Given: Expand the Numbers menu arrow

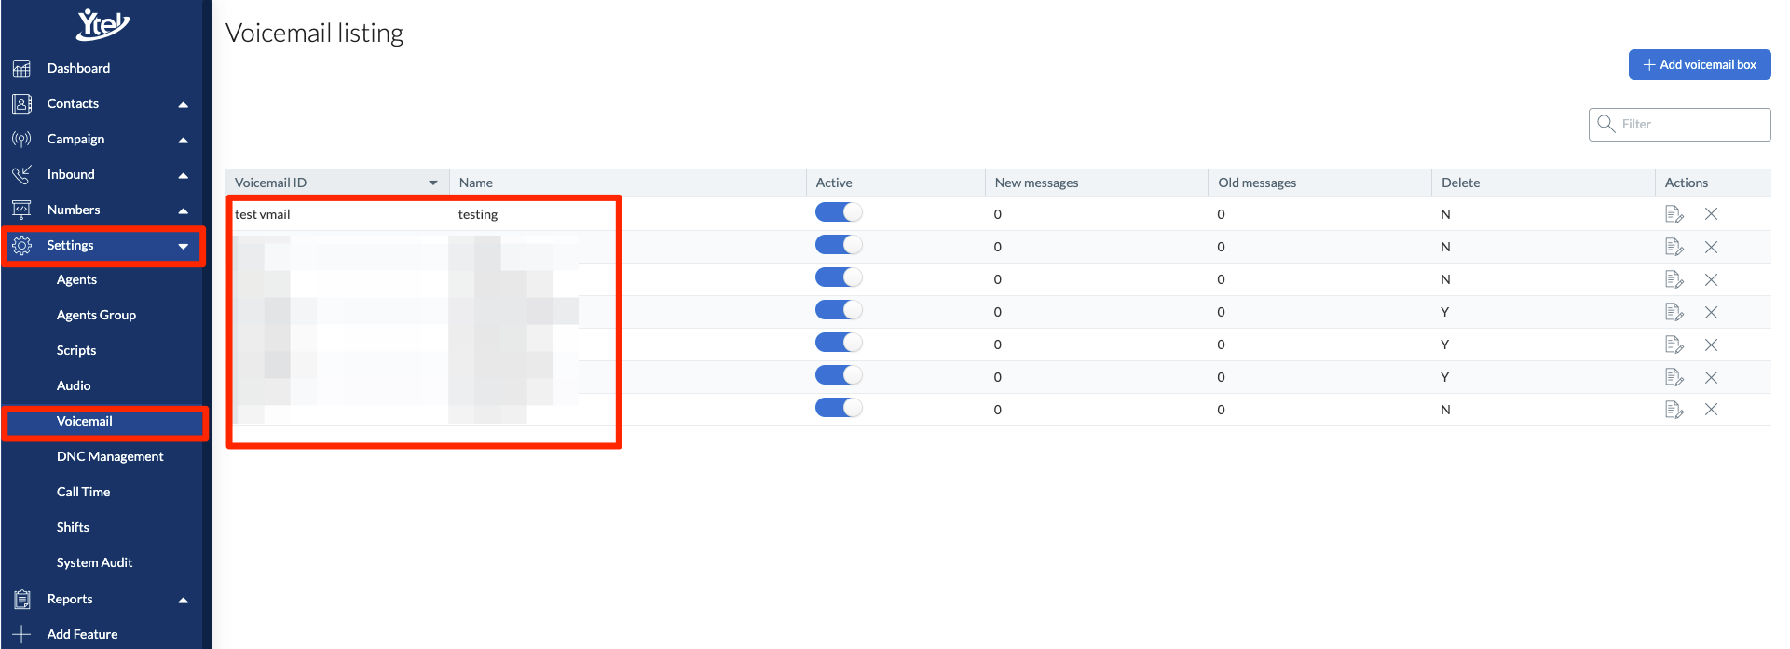Looking at the screenshot, I should [184, 210].
